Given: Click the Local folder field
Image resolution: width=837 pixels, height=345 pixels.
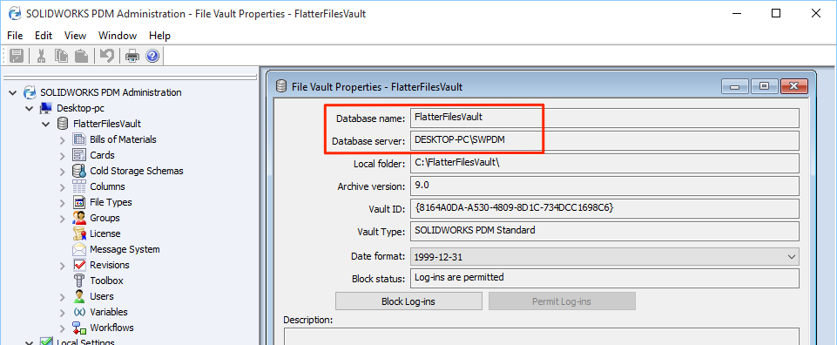Looking at the screenshot, I should tap(604, 163).
